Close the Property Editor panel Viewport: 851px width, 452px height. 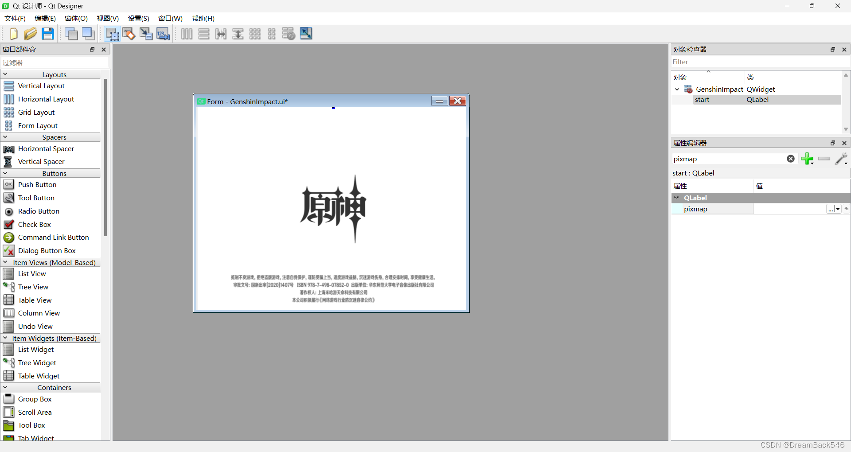coord(844,143)
